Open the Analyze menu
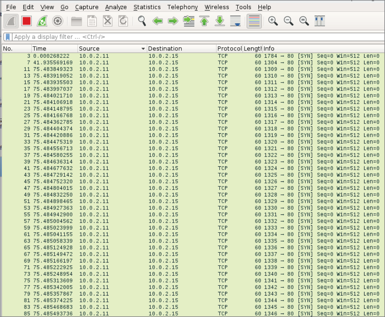This screenshot has height=317, width=385. coord(116,7)
